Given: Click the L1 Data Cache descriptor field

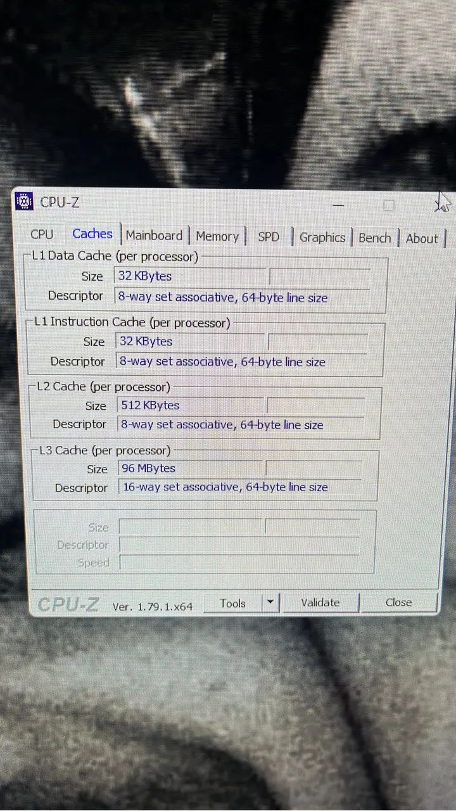Looking at the screenshot, I should (x=242, y=297).
